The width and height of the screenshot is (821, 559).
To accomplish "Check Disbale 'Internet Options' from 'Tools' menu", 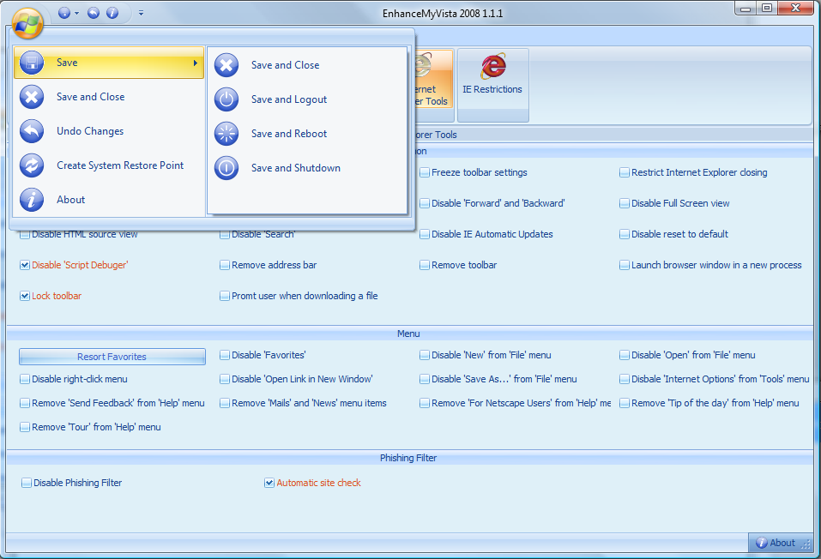I will click(x=625, y=380).
